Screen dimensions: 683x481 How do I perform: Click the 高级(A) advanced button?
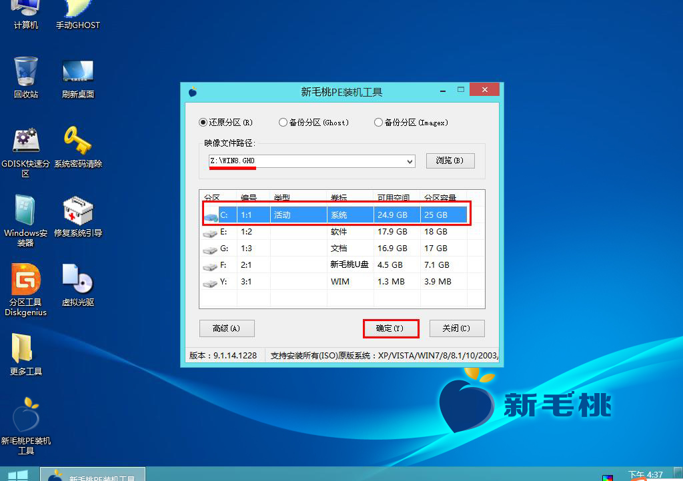[x=227, y=328]
